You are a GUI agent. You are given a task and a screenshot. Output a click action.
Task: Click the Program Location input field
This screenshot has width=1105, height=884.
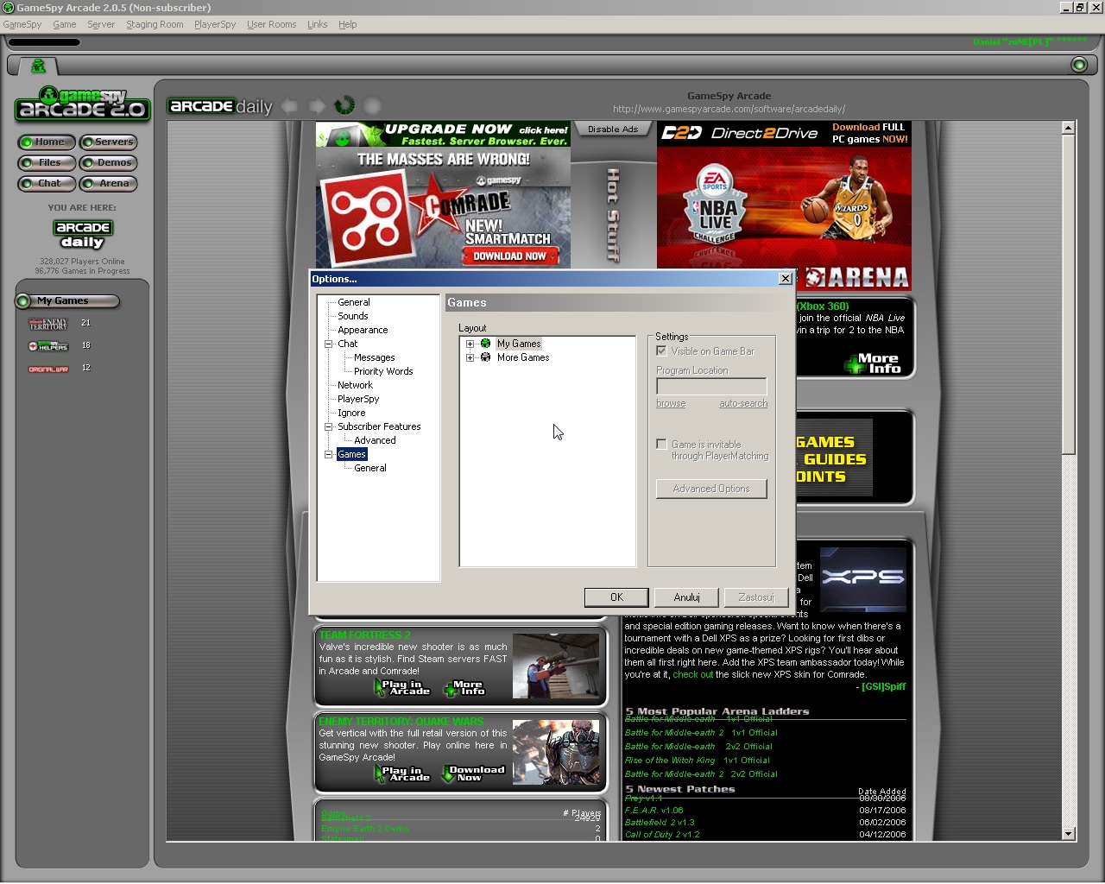pyautogui.click(x=711, y=386)
